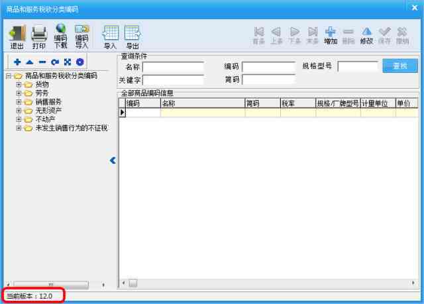
Task: Expand the 未发生销售行为的不征税 node
Action: pos(19,128)
